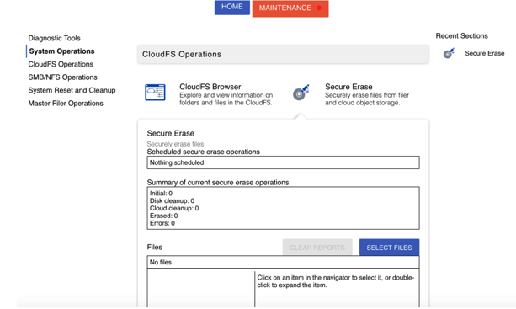Click the No files list field
Image resolution: width=516 pixels, height=309 pixels.
[x=283, y=263]
